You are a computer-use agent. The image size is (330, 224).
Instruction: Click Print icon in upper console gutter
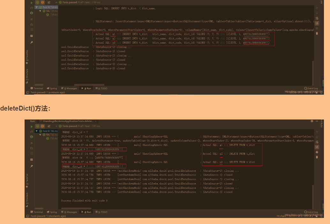(x=317, y=28)
